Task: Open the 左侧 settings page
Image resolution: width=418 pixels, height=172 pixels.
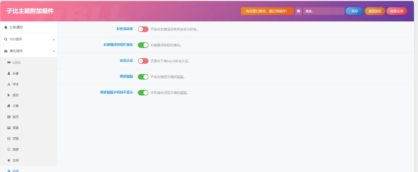Action: point(28,160)
